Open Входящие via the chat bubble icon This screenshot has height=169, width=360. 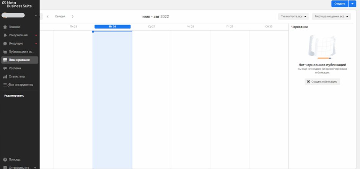point(5,44)
